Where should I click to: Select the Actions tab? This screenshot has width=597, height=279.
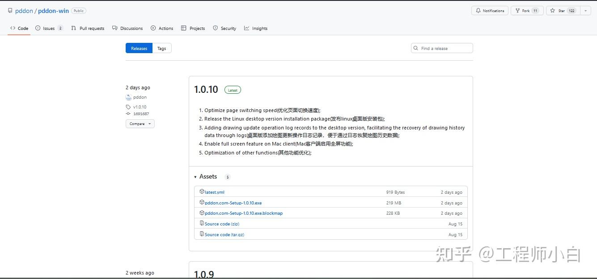coord(162,28)
